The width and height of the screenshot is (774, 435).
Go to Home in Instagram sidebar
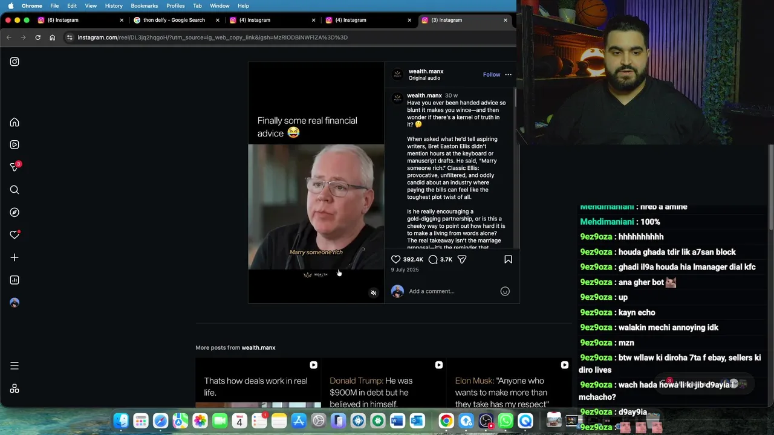pyautogui.click(x=15, y=122)
